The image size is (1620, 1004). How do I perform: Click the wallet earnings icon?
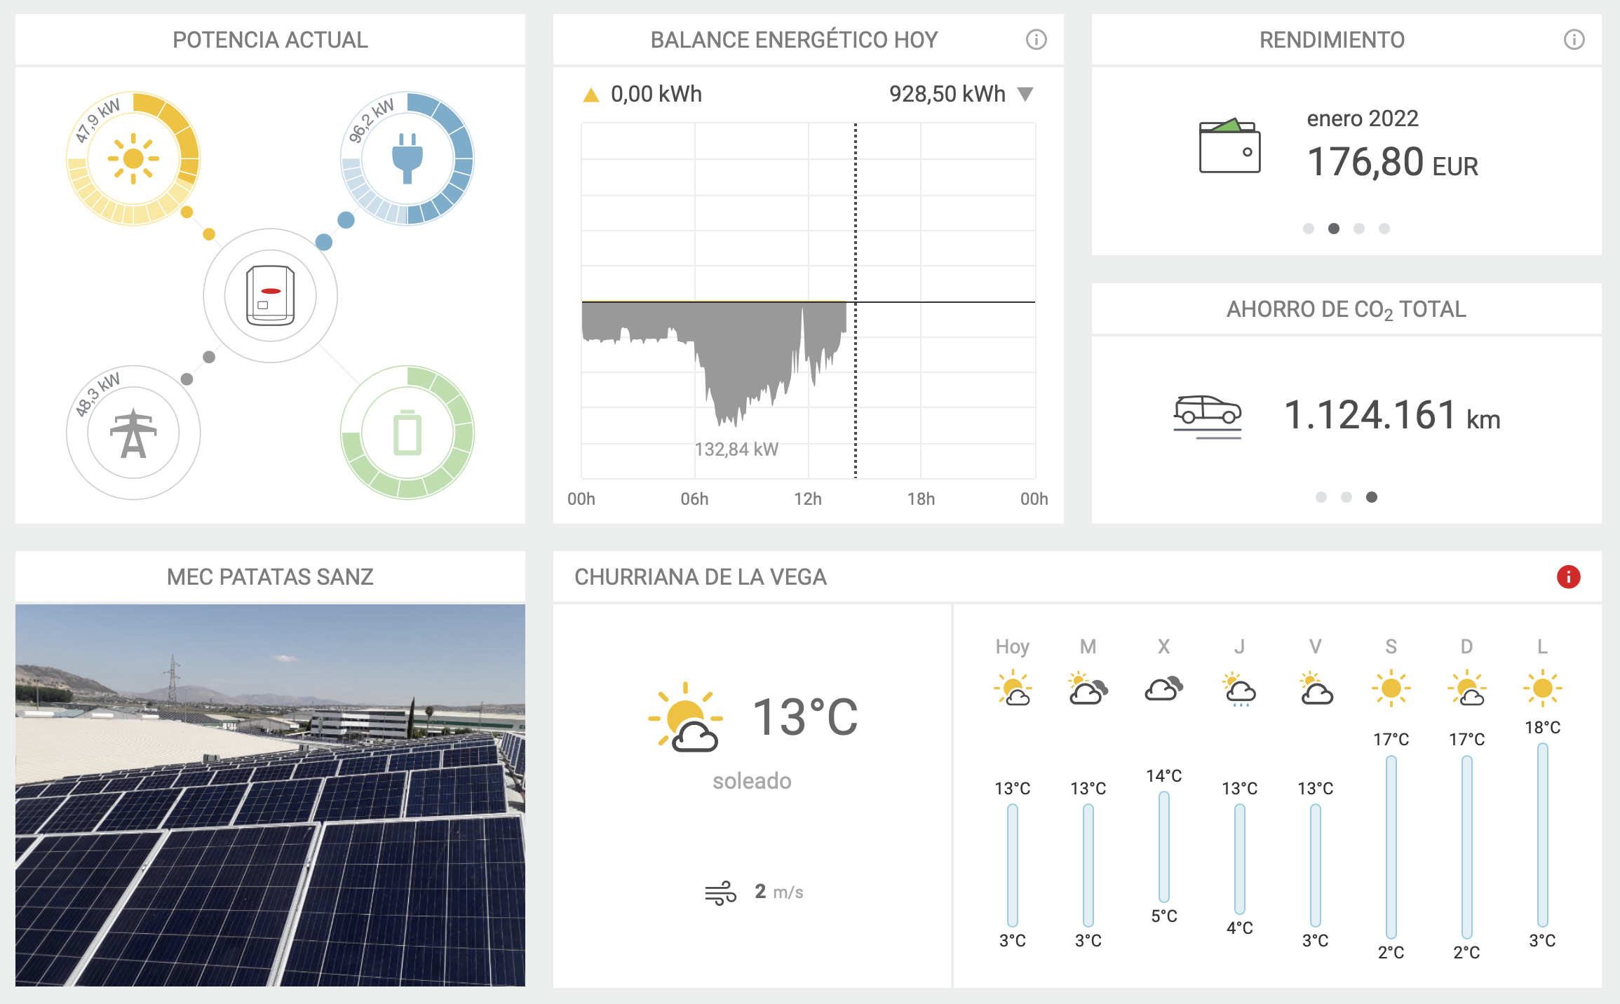click(x=1229, y=146)
